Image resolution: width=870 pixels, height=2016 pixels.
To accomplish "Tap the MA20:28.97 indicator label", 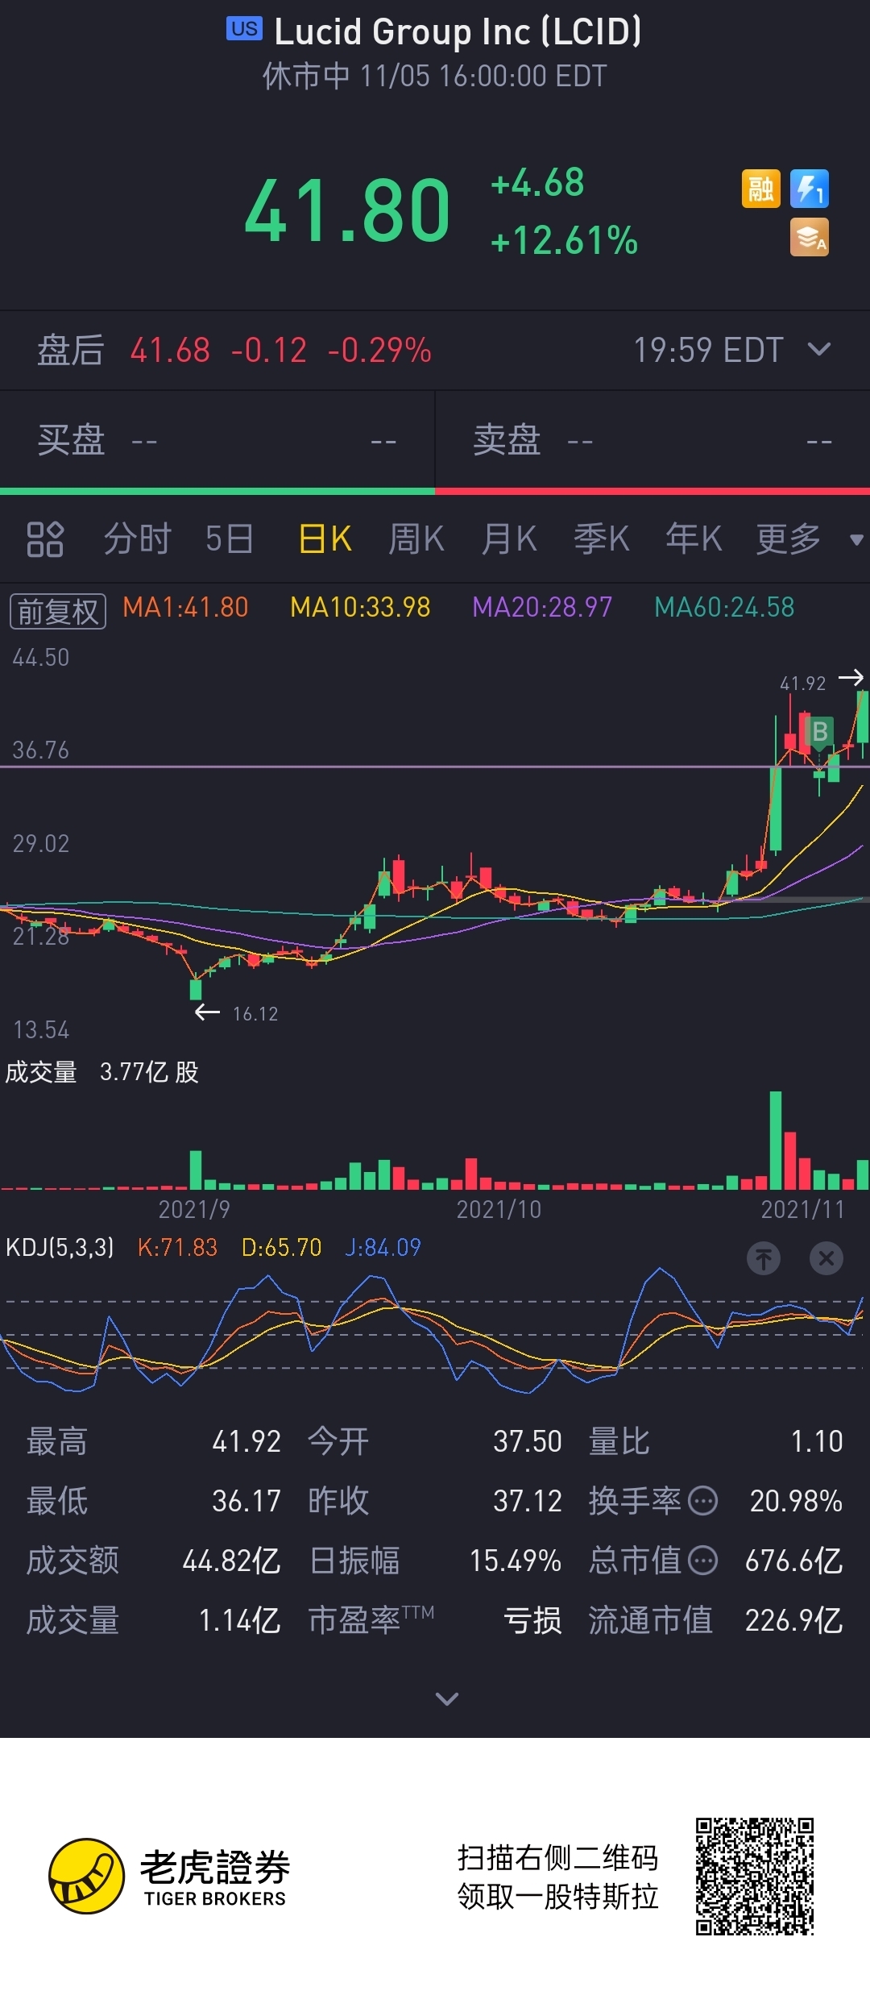I will (542, 607).
